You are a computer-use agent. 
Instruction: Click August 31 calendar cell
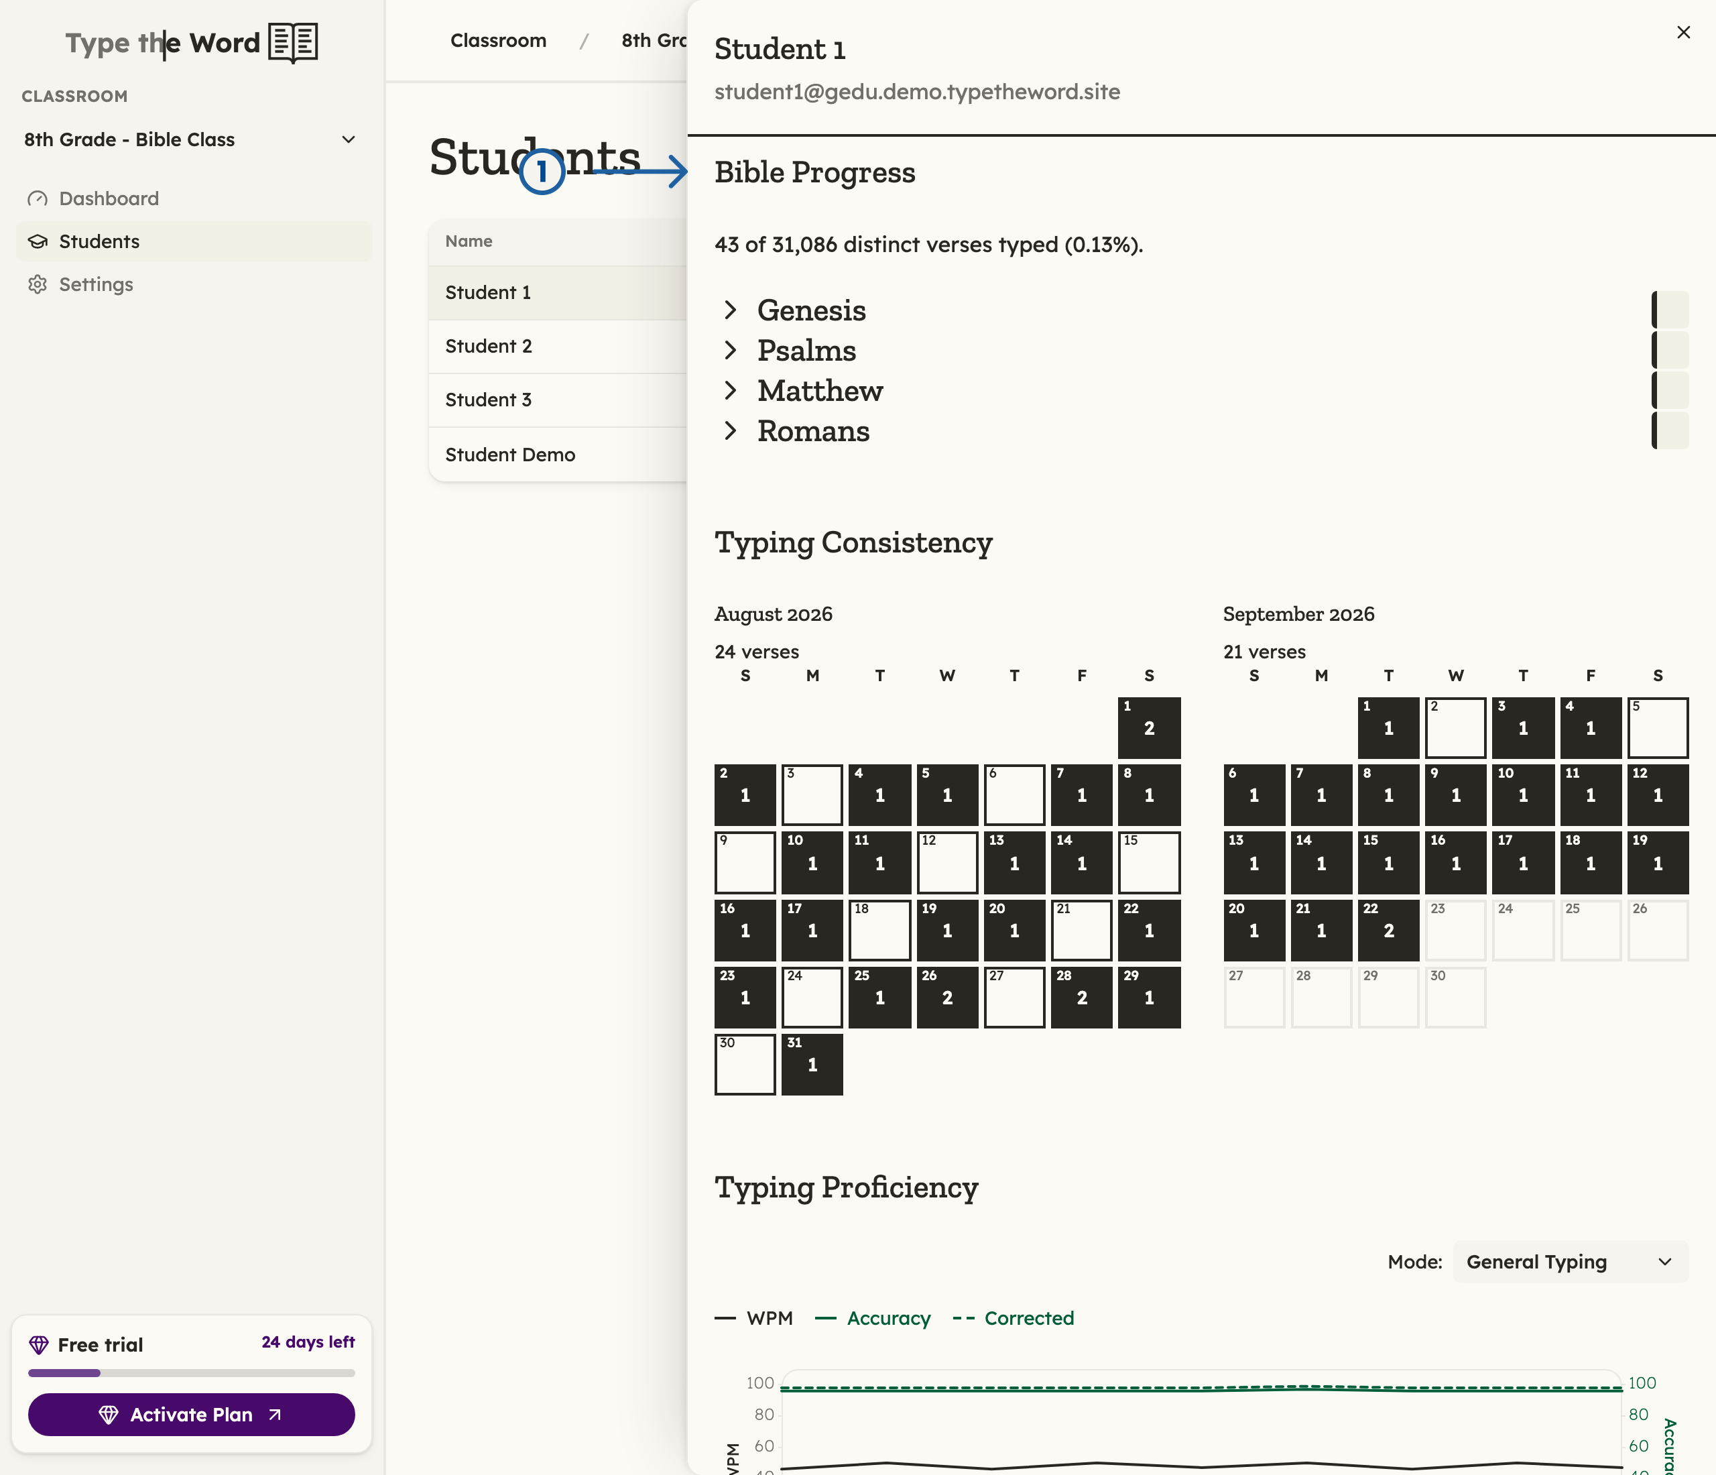[x=812, y=1064]
